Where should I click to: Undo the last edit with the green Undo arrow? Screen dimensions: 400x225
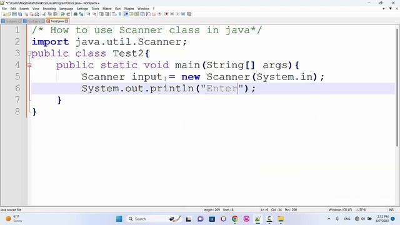(x=62, y=14)
